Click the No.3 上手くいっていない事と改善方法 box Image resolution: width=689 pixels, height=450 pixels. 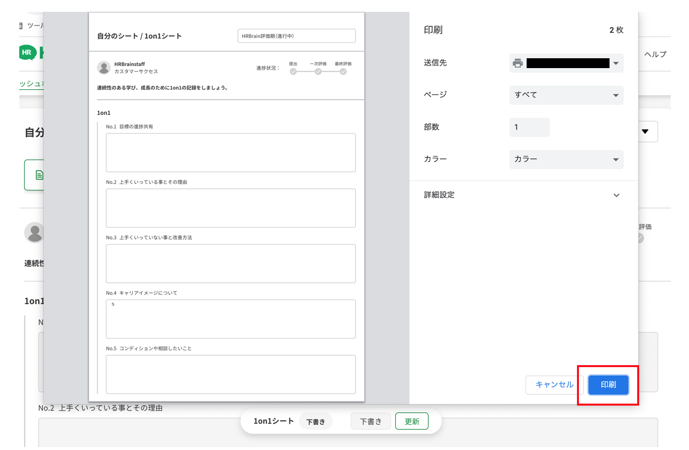click(230, 263)
